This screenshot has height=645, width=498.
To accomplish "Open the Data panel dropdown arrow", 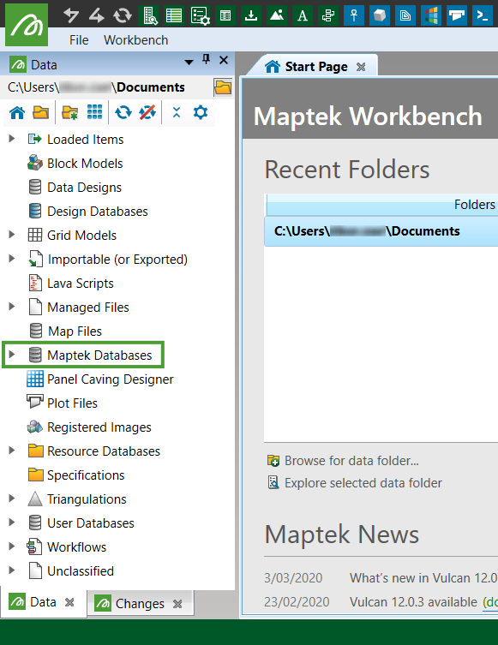I will click(189, 63).
